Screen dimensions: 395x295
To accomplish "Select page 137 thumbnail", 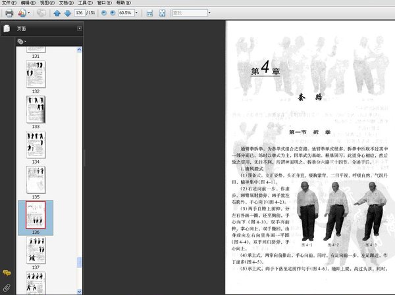I will tap(36, 250).
